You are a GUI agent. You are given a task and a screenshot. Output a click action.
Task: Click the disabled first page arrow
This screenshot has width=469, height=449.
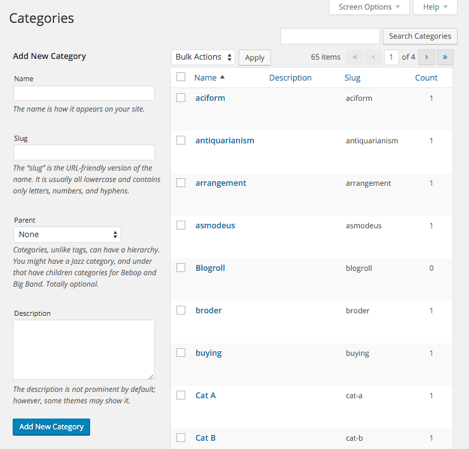coord(354,57)
